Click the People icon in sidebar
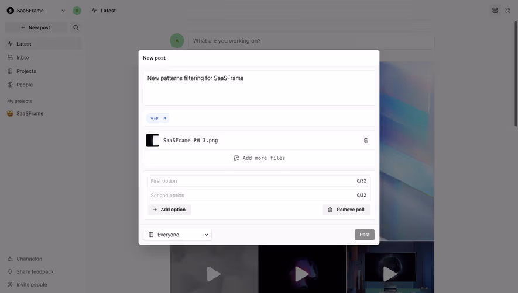The image size is (518, 293). (x=10, y=85)
